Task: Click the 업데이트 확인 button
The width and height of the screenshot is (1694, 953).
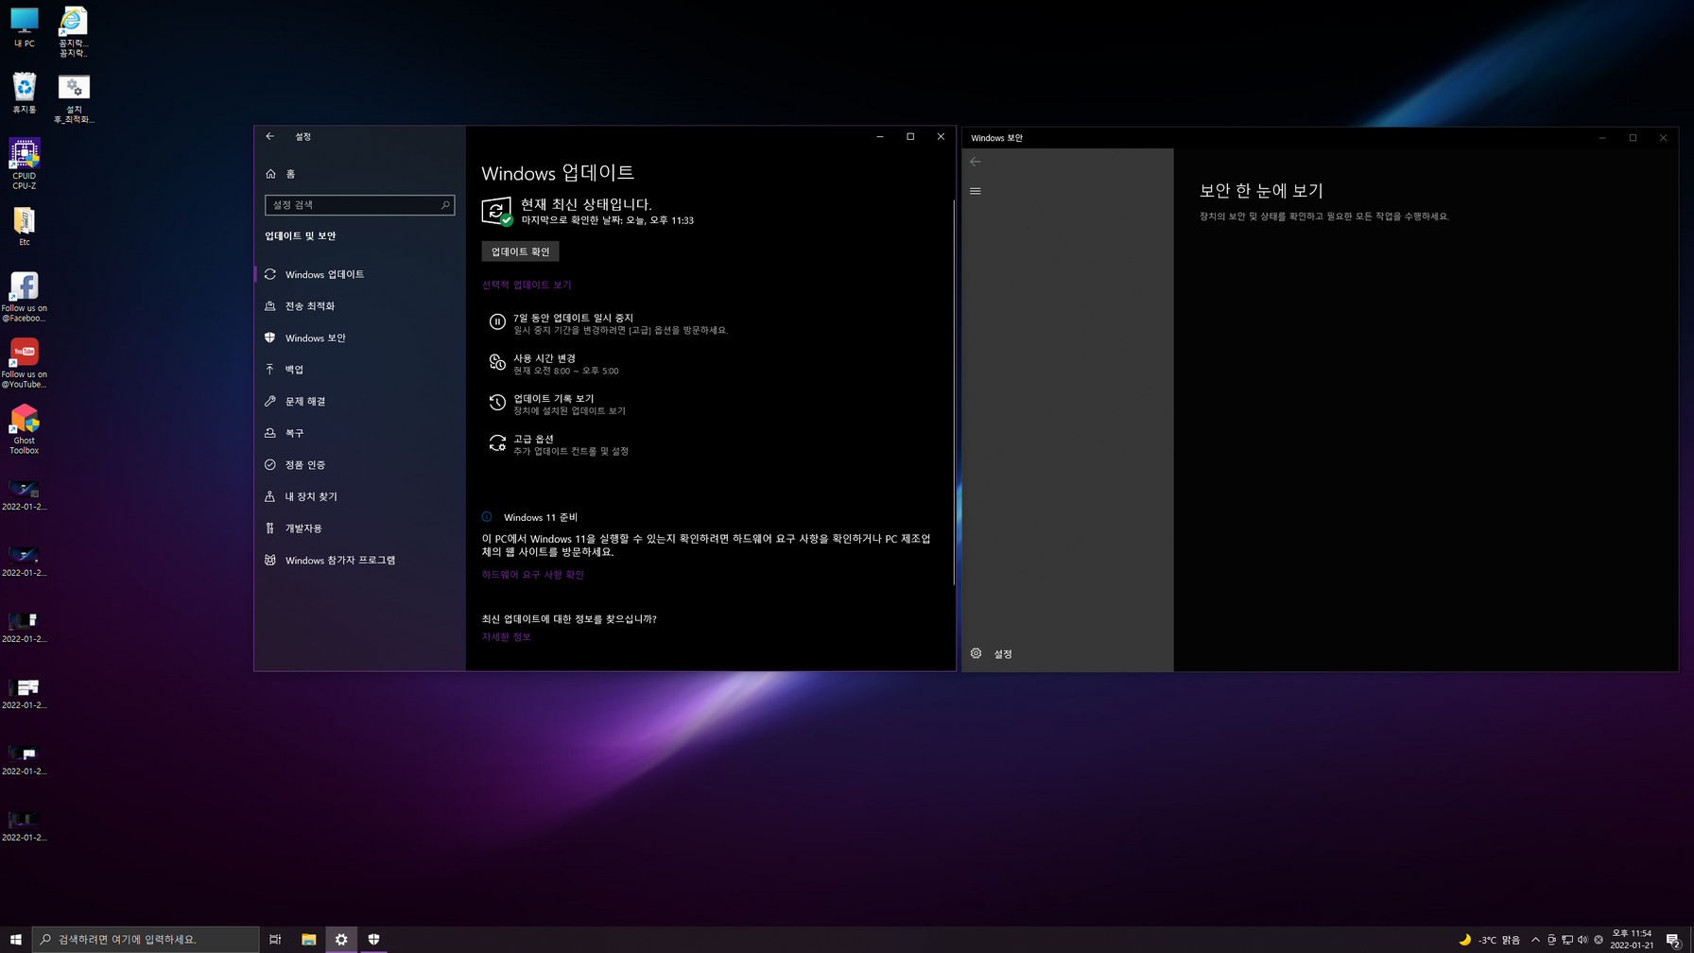Action: point(520,251)
